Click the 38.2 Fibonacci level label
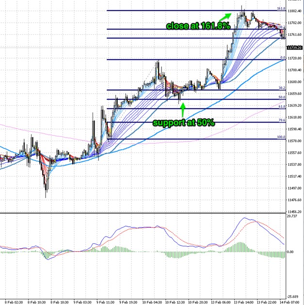304x305 pixels. coord(282,88)
